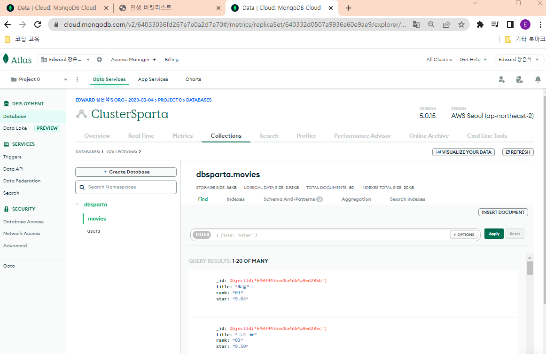Screen dimensions: 546x354
Task: Apply the query filter
Action: pyautogui.click(x=494, y=234)
